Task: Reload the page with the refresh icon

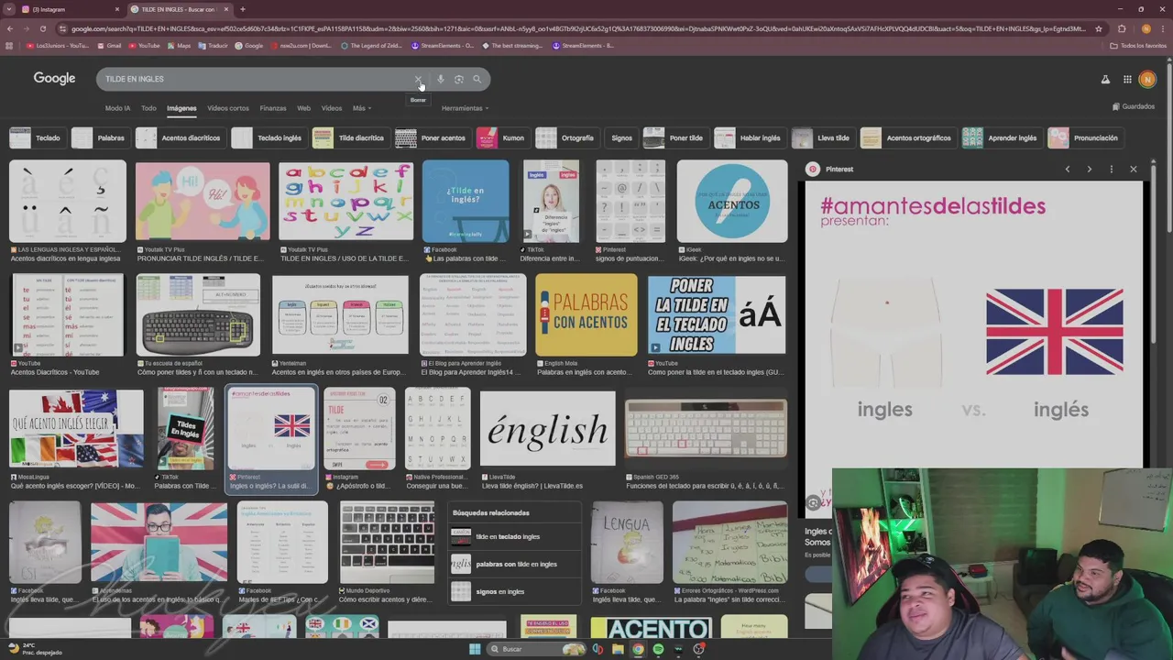Action: click(42, 28)
